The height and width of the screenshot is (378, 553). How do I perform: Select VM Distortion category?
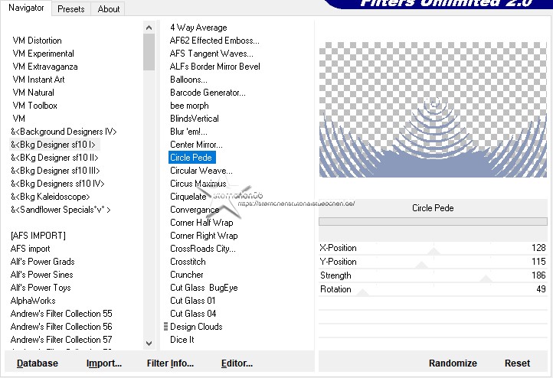coord(37,41)
